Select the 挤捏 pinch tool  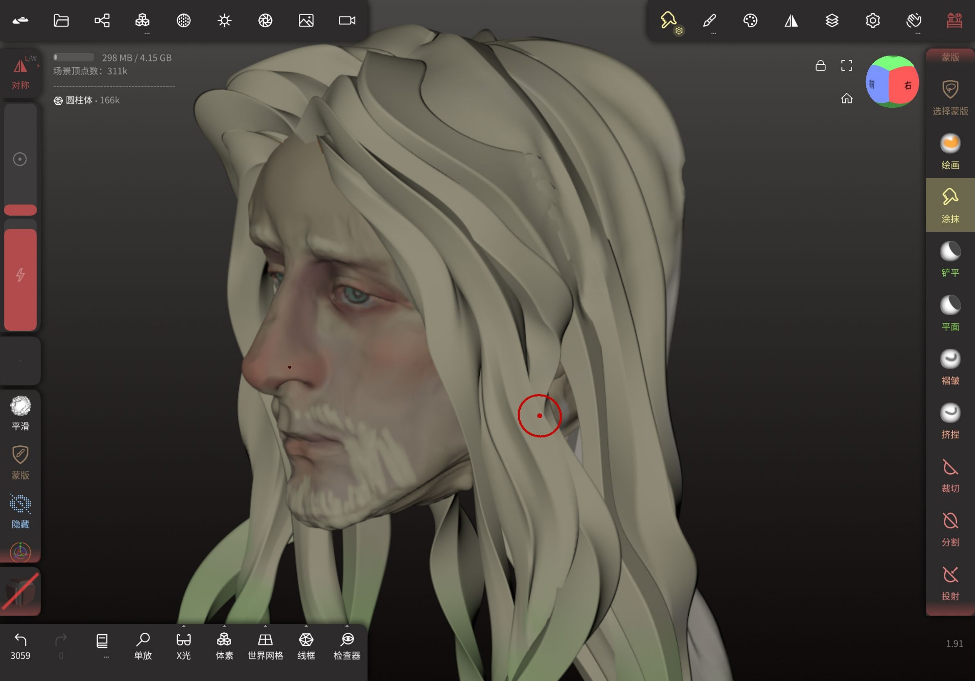(950, 421)
